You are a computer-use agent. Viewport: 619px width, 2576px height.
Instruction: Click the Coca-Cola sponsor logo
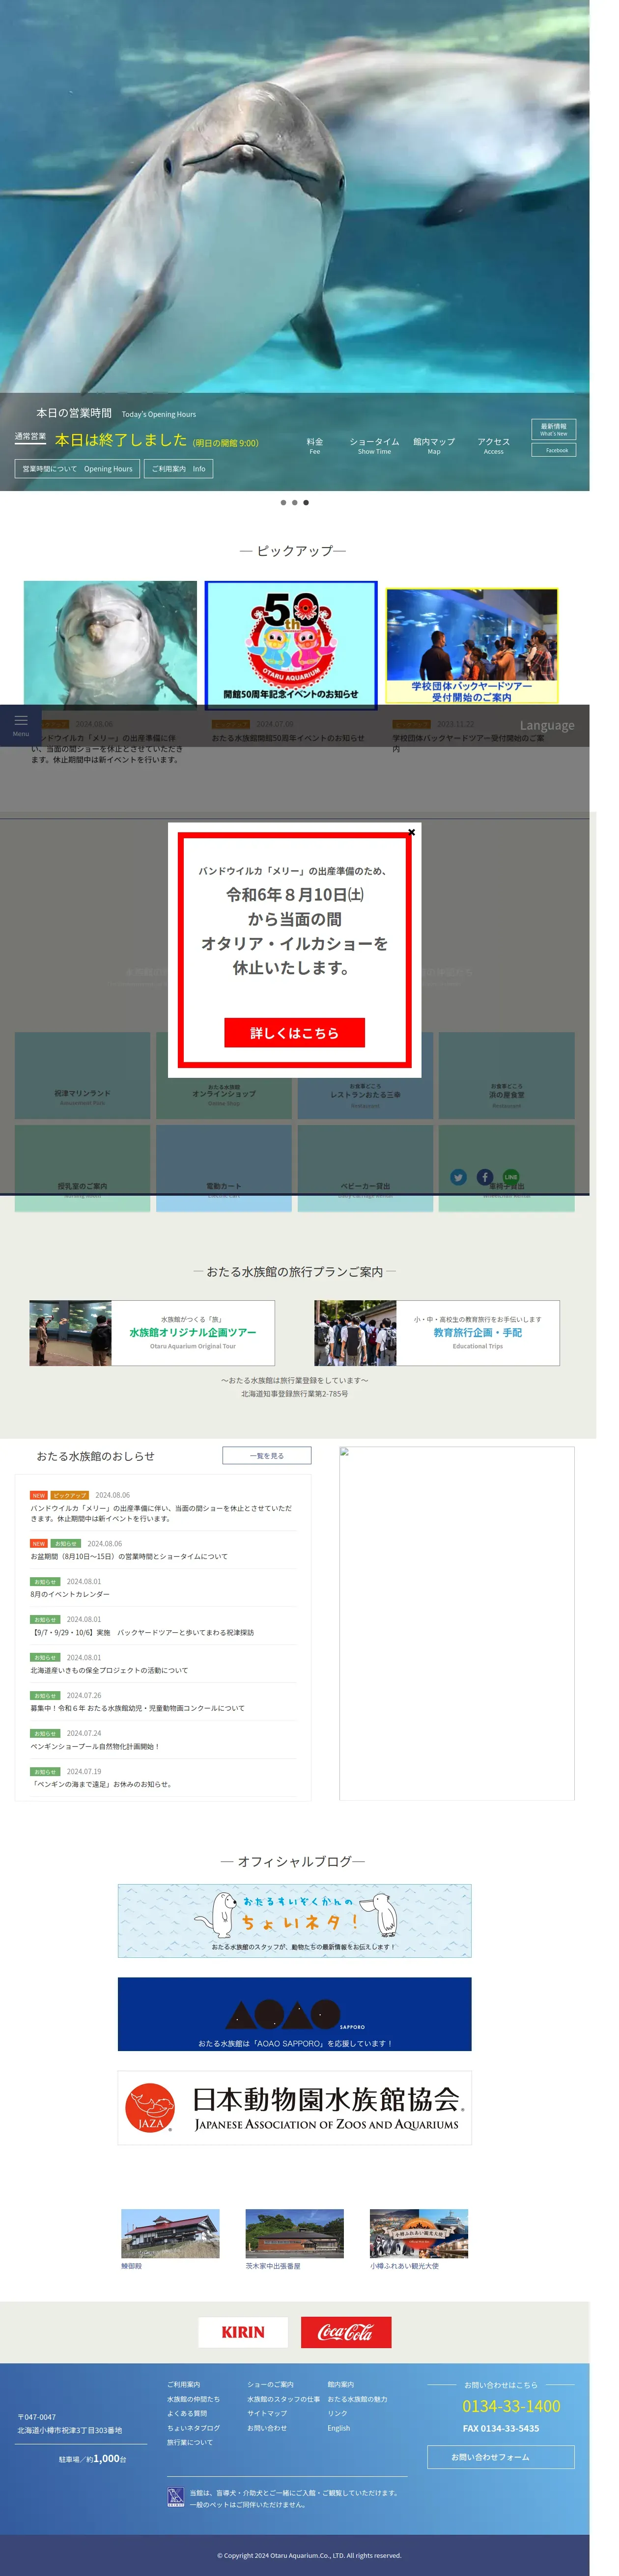click(x=346, y=2332)
